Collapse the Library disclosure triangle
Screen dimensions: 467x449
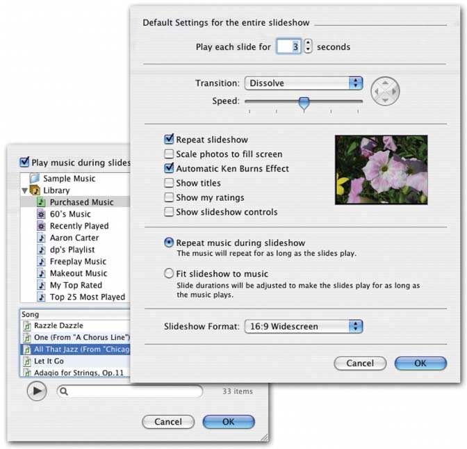click(x=25, y=190)
